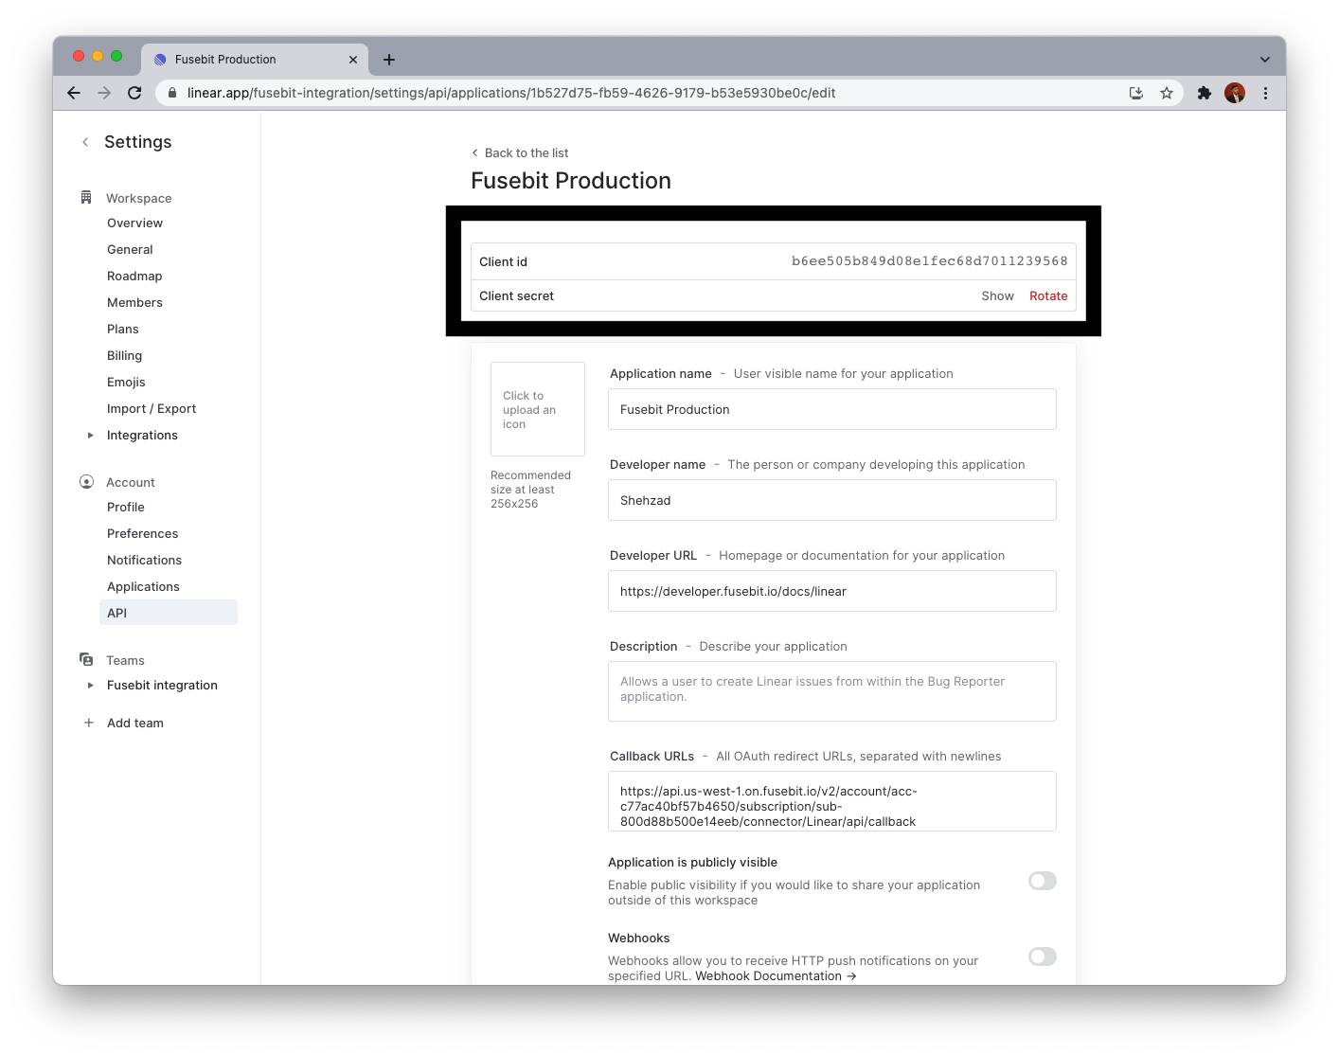Click the Teams section heading
1339x1055 pixels.
(x=125, y=661)
